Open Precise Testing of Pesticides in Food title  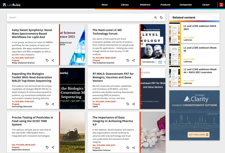pos(32,121)
